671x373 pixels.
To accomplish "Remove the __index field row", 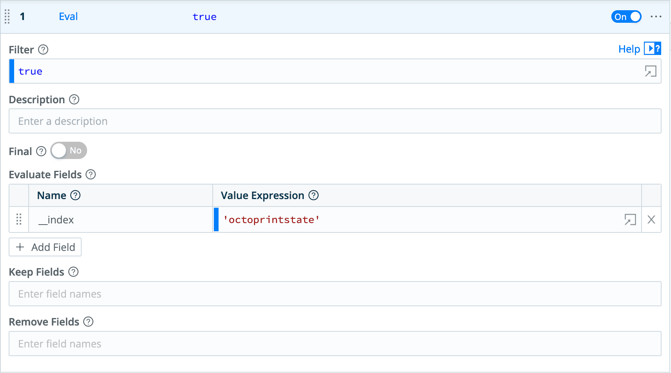I will click(x=651, y=220).
